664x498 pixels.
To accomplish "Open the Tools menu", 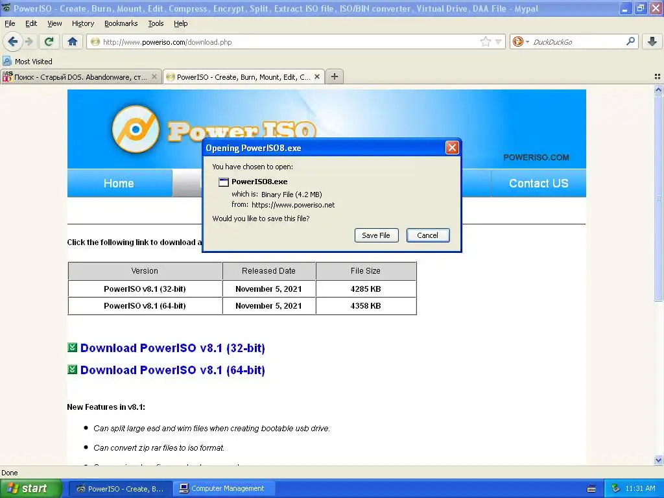I will 156,23.
